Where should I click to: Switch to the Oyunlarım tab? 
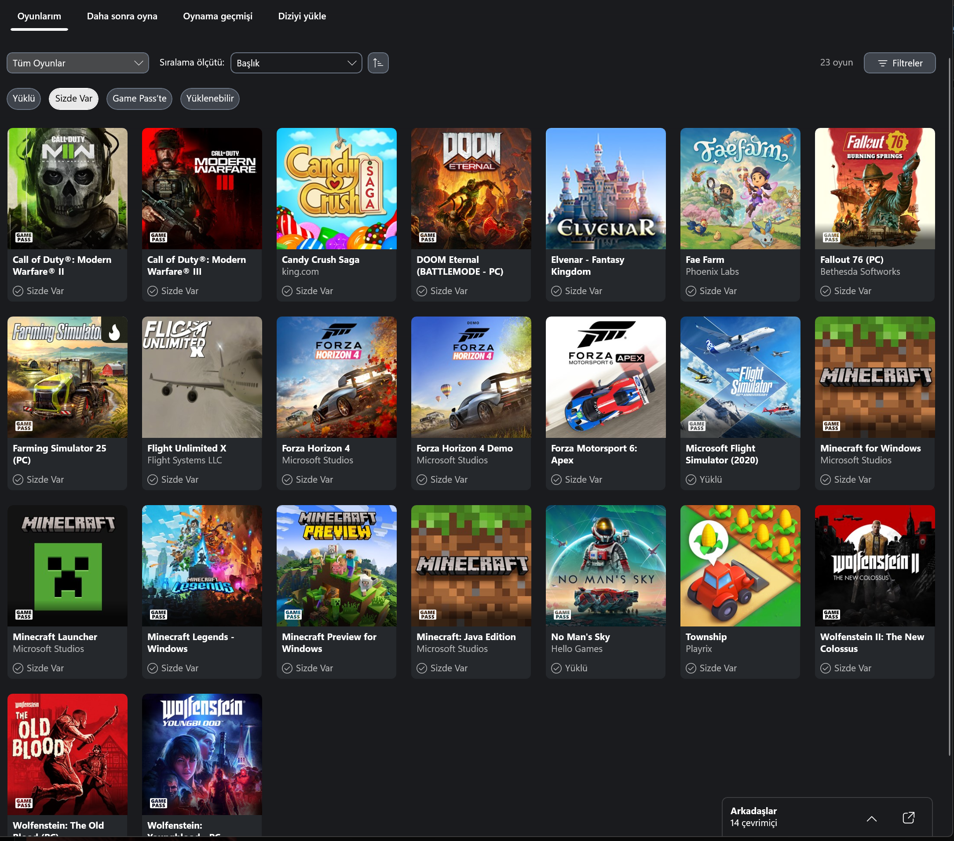tap(39, 16)
